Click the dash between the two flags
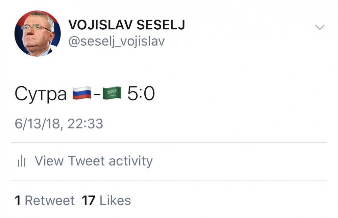This screenshot has height=218, width=338. pos(97,94)
